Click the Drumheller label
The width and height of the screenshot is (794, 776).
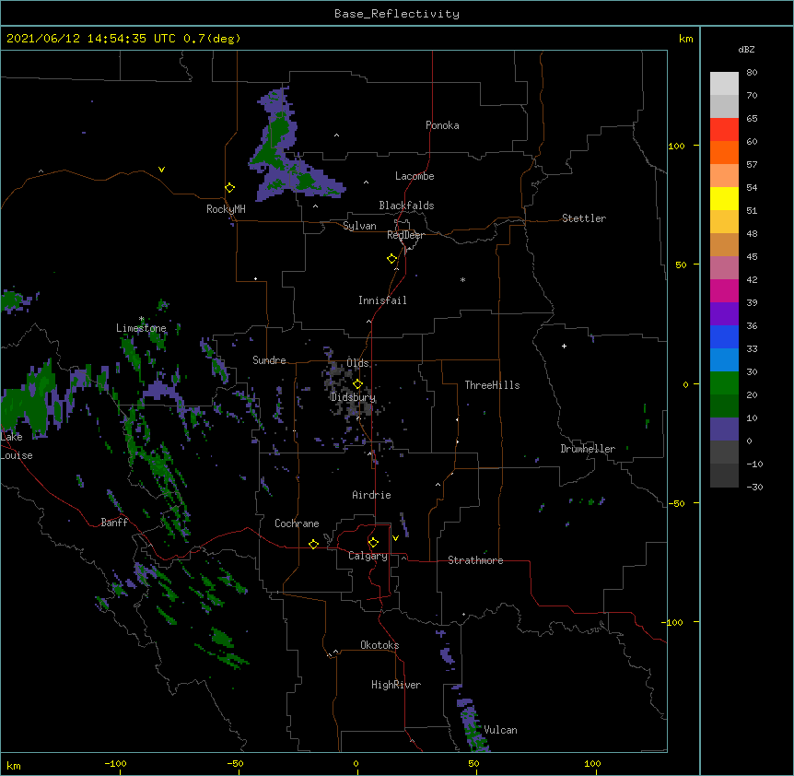588,449
